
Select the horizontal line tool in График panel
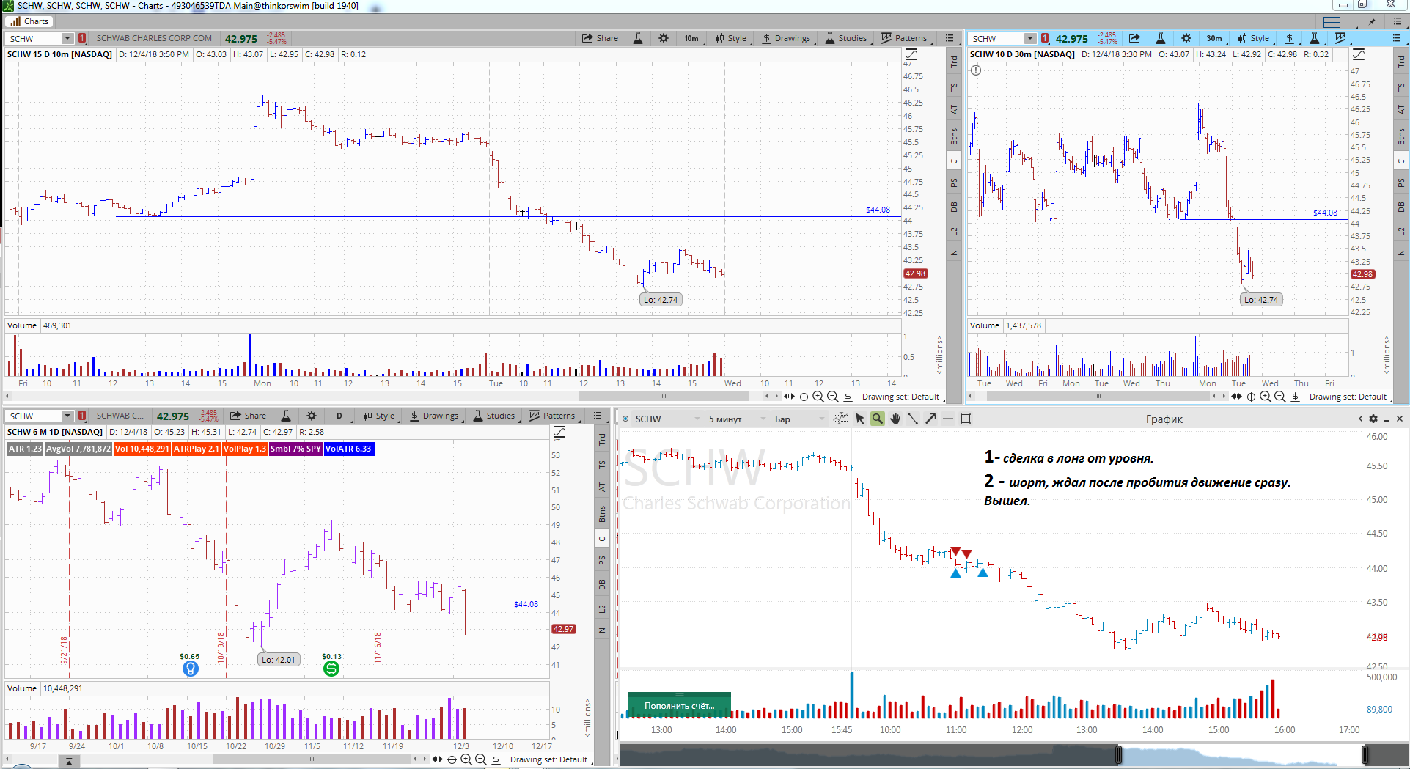948,419
